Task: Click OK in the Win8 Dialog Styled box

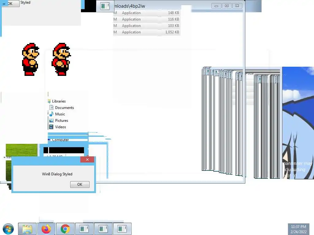Action: tap(80, 185)
